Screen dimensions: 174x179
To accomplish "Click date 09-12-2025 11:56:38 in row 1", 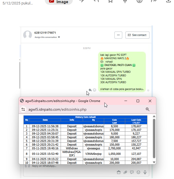I will (45, 126).
